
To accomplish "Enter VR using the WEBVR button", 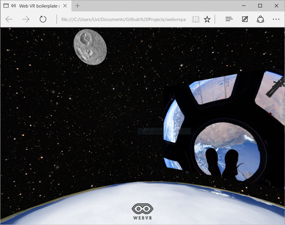I will point(142,210).
